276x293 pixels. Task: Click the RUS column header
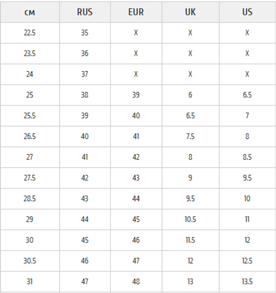(x=85, y=12)
